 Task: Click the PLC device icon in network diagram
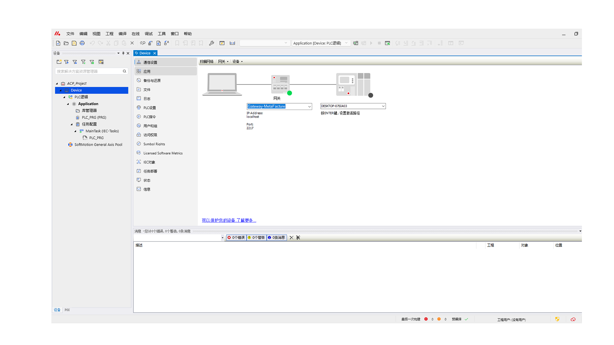tap(353, 84)
